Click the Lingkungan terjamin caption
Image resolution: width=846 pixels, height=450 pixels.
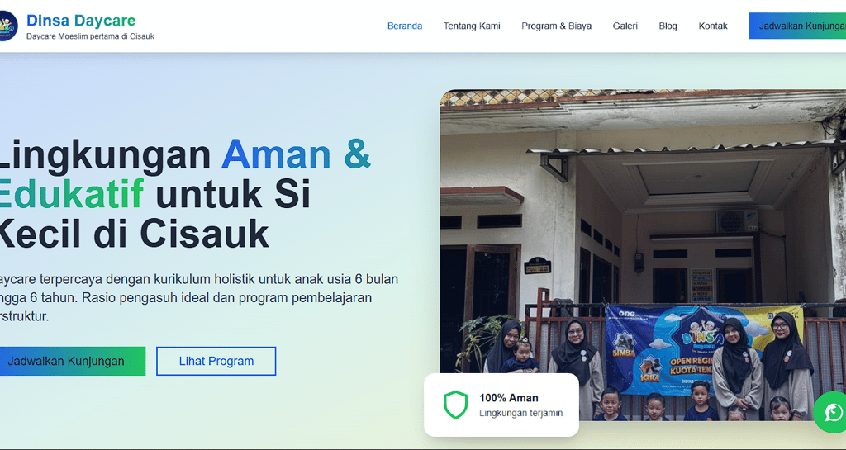point(520,413)
